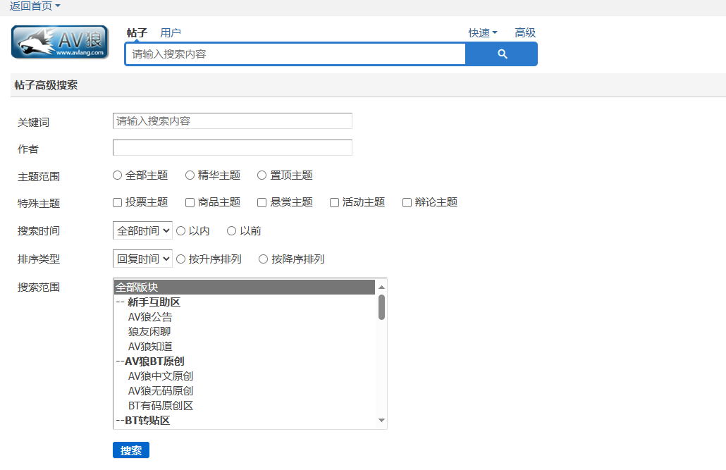This screenshot has width=726, height=470.
Task: Select the 精华主题 radio option
Action: (190, 175)
